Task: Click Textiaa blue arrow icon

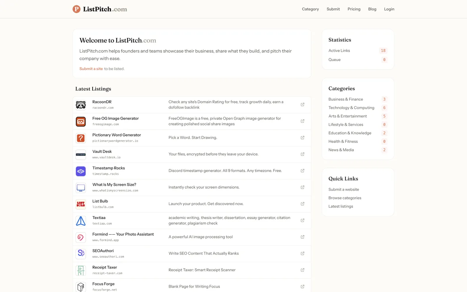Action: coord(81,220)
